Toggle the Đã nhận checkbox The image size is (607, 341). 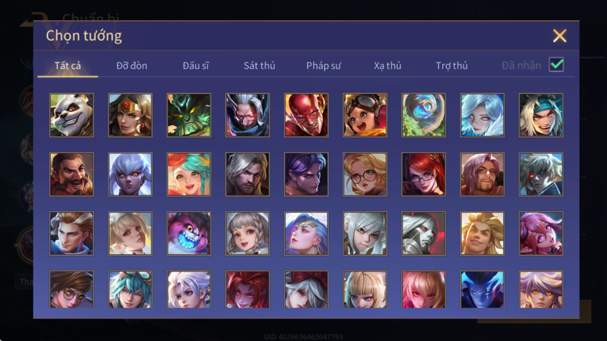(556, 65)
